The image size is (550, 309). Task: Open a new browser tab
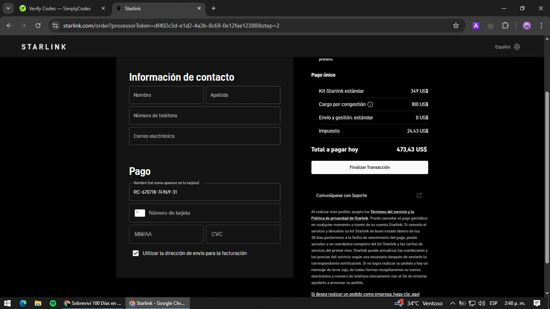coord(213,8)
